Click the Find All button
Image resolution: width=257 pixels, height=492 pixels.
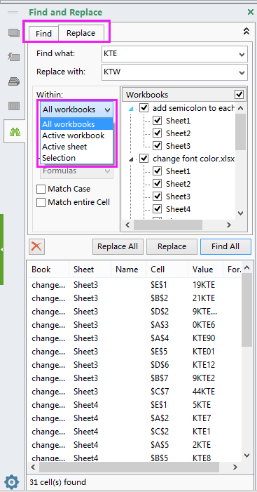click(x=225, y=246)
